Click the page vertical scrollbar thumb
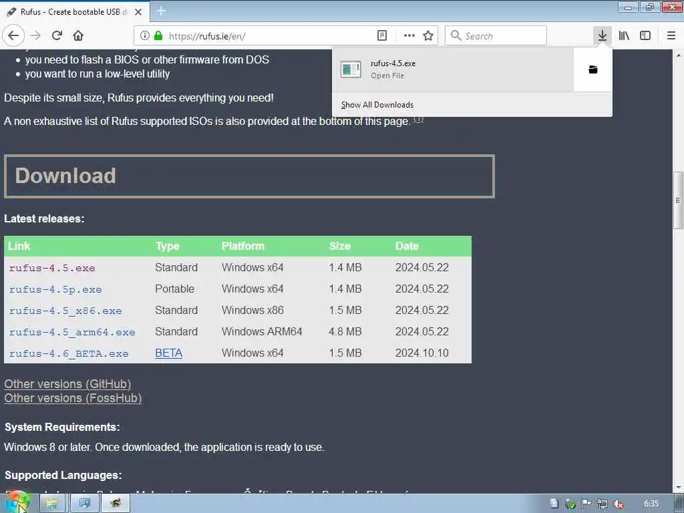684x513 pixels. click(678, 200)
